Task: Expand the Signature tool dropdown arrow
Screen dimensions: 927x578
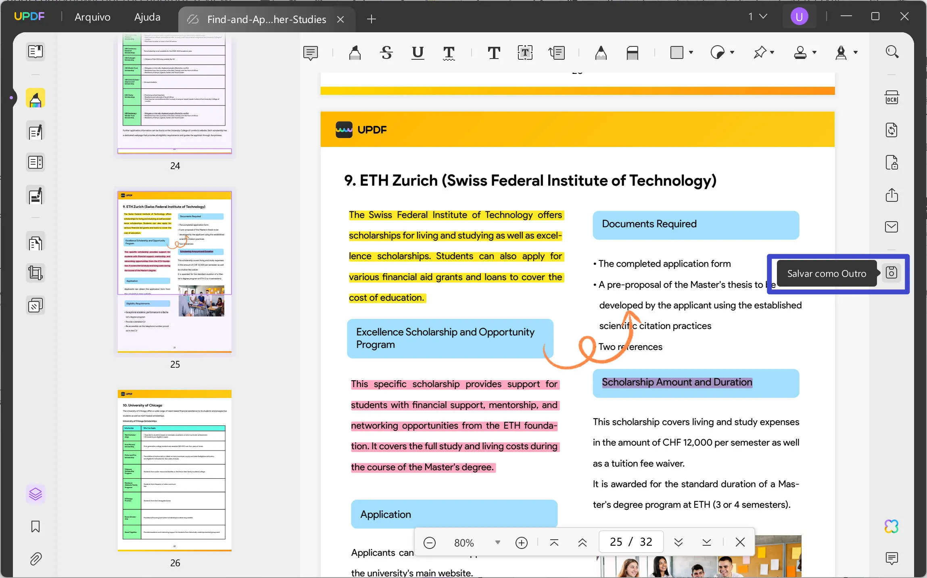Action: (856, 52)
